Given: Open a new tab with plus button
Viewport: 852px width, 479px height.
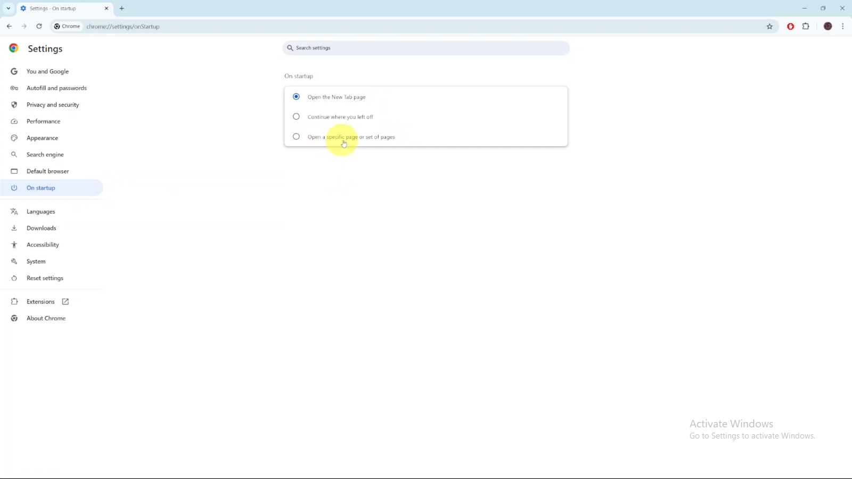Looking at the screenshot, I should point(122,9).
